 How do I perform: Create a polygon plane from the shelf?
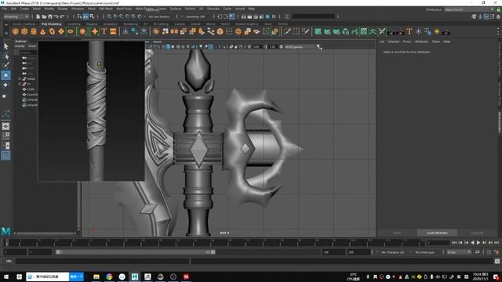click(61, 31)
